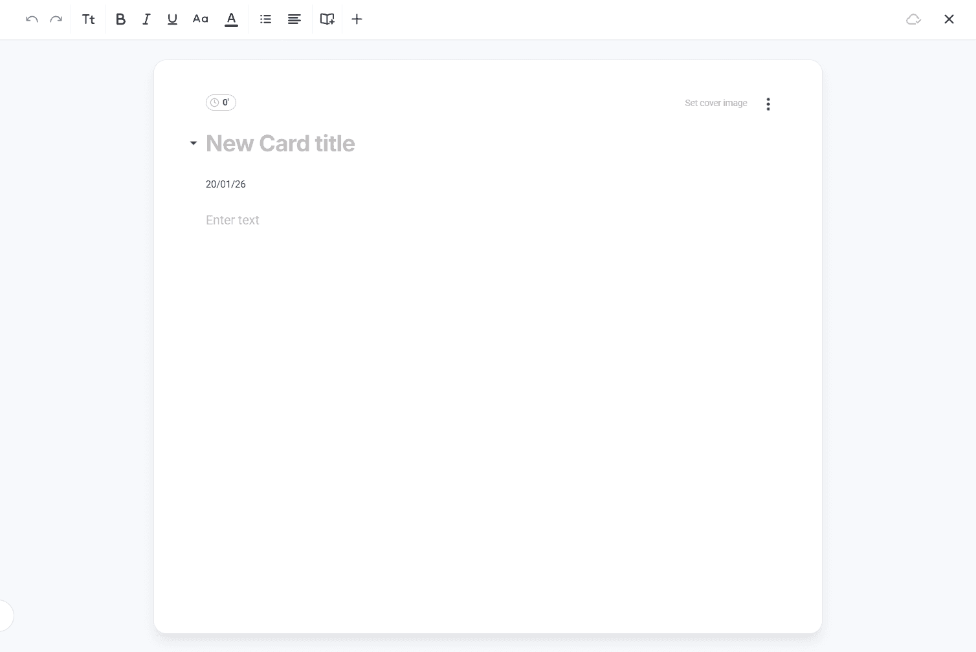The image size is (976, 652).
Task: Close the card editor
Action: tap(949, 19)
